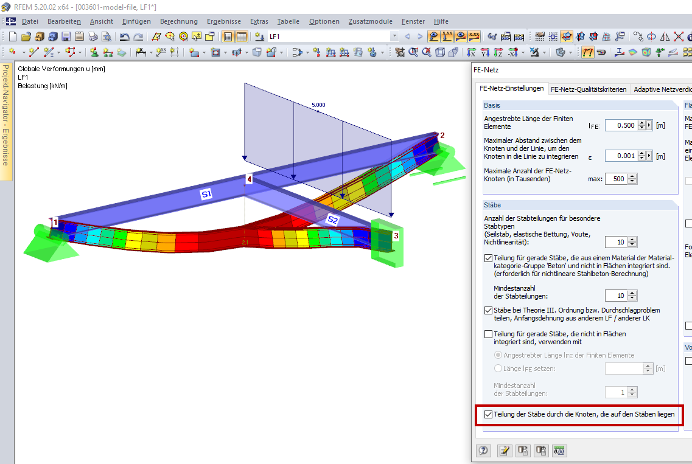
Task: View model in Y direction
Action: pyautogui.click(x=485, y=52)
